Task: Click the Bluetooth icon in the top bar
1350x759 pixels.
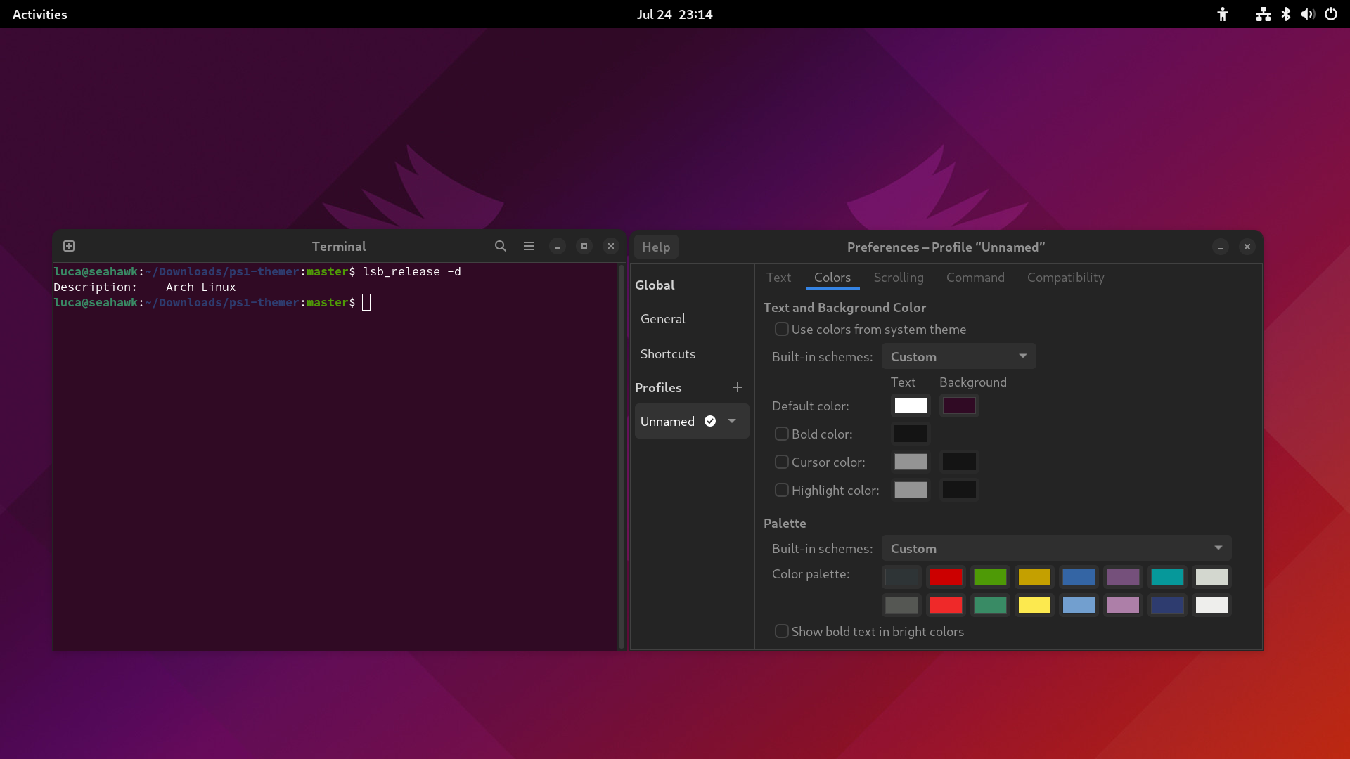Action: tap(1286, 14)
